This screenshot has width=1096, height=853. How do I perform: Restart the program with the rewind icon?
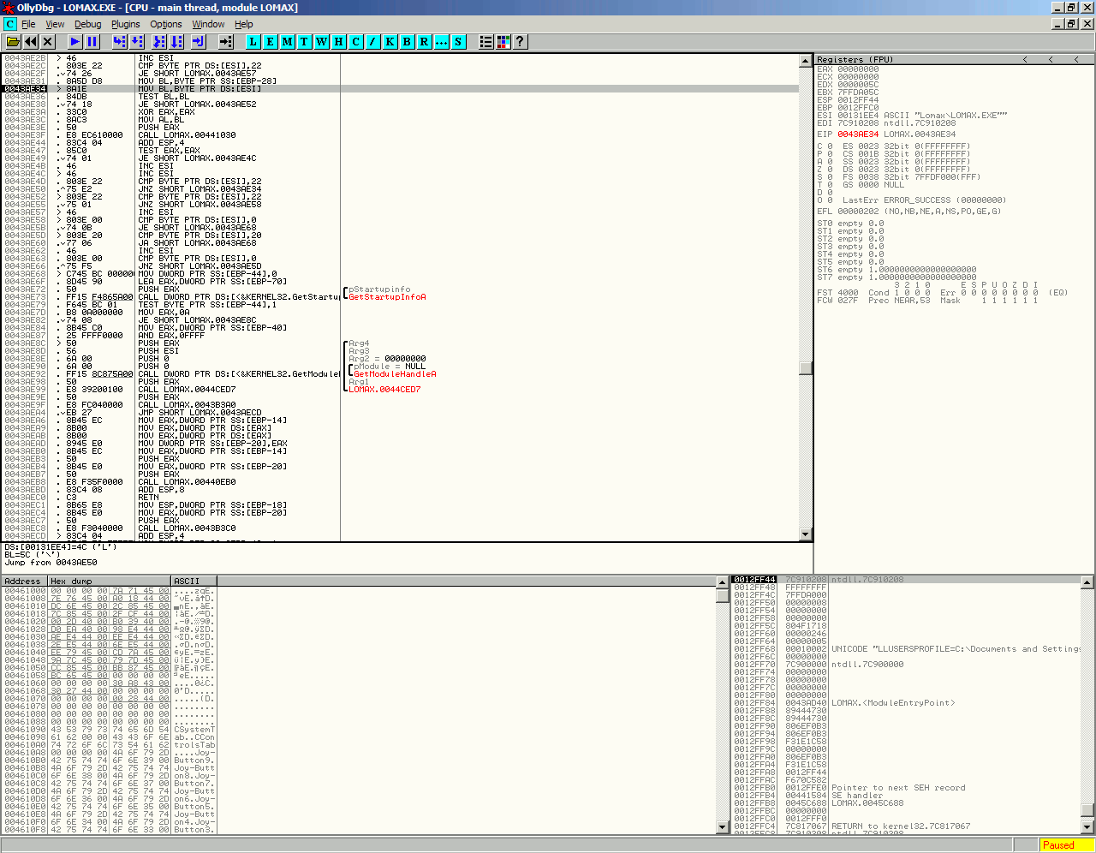coord(31,41)
